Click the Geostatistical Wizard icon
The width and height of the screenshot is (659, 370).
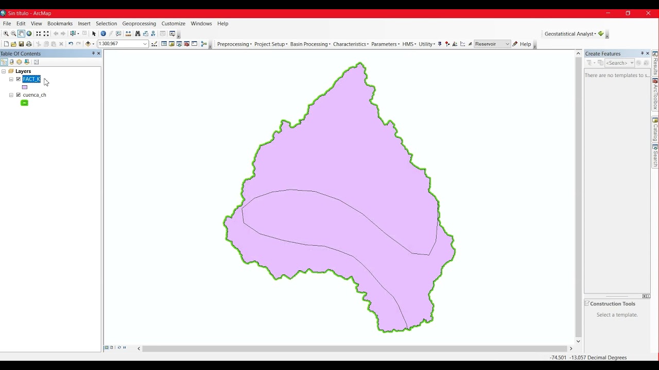(601, 34)
